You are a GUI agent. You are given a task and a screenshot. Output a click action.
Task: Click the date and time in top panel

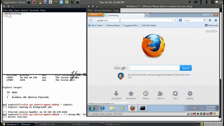[112, 2]
